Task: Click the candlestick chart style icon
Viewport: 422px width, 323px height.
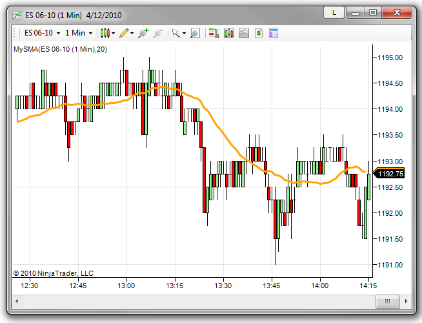Action: [x=105, y=33]
